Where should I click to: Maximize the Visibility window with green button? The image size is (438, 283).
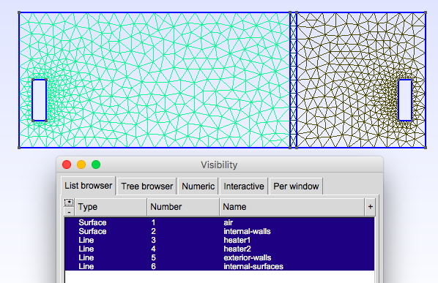[x=96, y=165]
